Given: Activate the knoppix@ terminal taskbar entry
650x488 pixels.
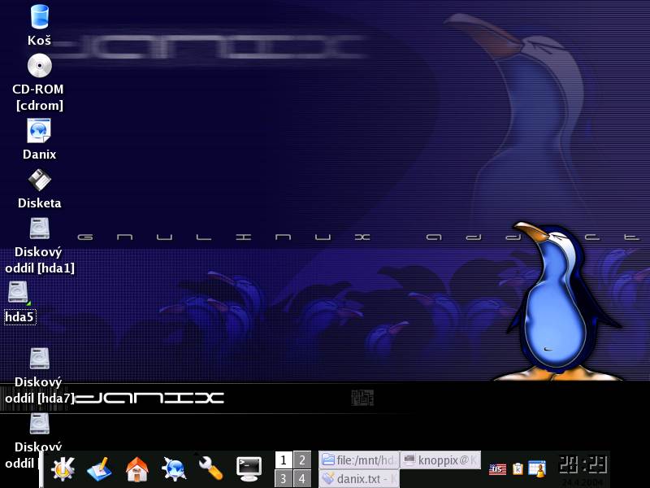Looking at the screenshot, I should tap(440, 460).
